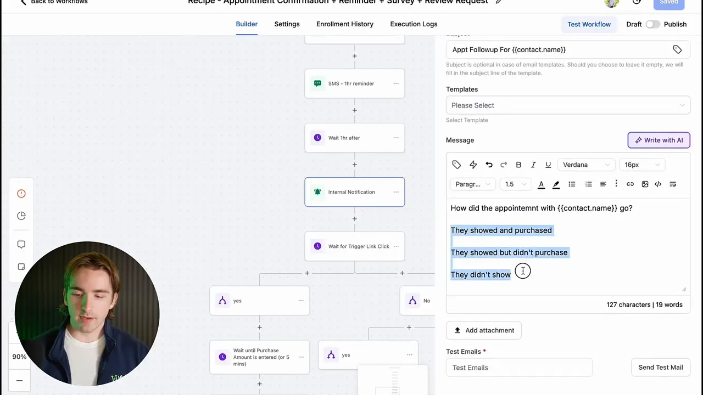Open the image insert tool
703x395 pixels.
pyautogui.click(x=645, y=184)
